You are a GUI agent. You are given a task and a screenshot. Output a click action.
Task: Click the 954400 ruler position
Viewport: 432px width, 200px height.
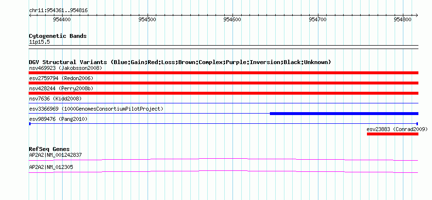click(62, 19)
